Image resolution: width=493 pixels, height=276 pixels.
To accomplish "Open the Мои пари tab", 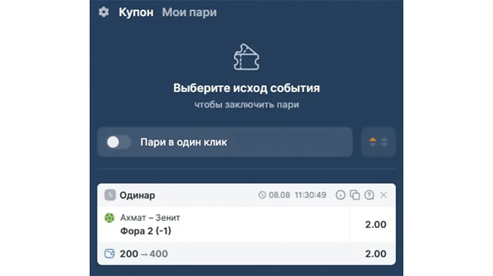I will click(x=189, y=12).
